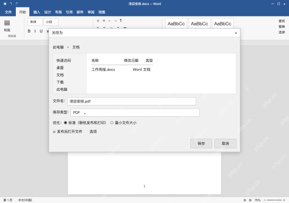Click the zoom out minus icon
289x203 pixels.
pyautogui.click(x=265, y=200)
